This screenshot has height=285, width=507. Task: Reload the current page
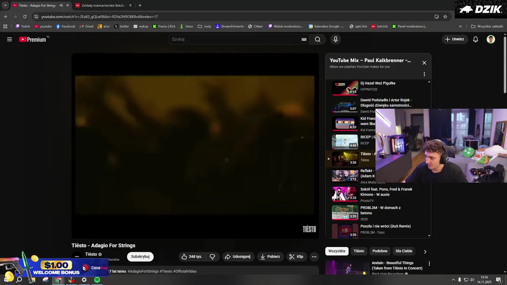(25, 17)
